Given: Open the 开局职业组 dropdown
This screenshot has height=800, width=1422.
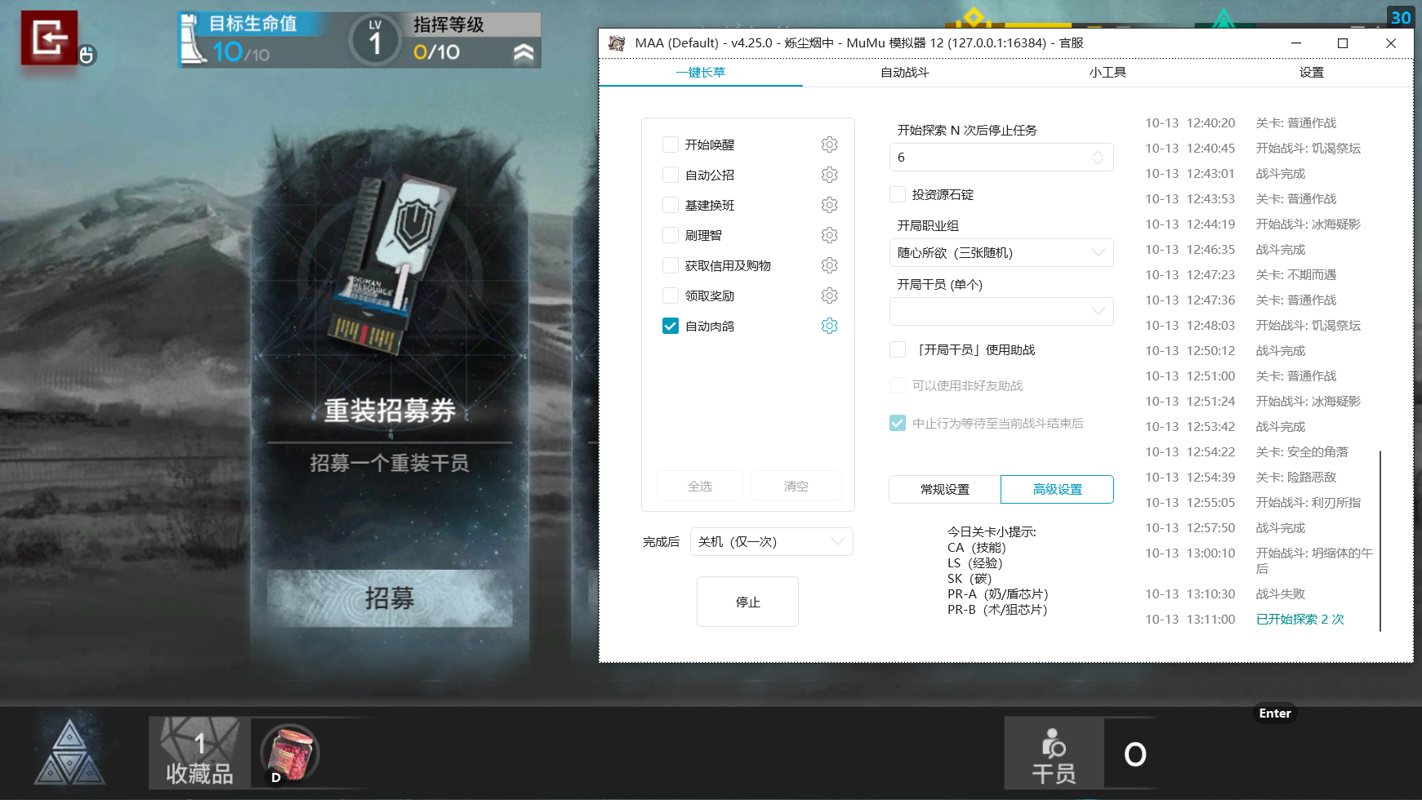Looking at the screenshot, I should 1001,252.
